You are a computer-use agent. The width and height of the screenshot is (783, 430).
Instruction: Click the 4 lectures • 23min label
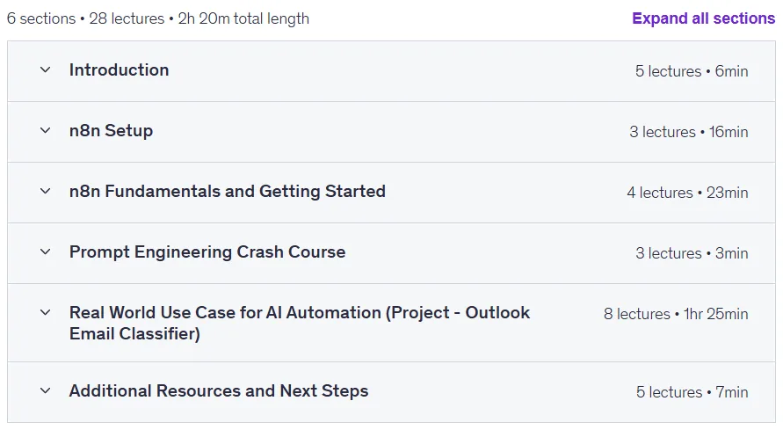[687, 193]
